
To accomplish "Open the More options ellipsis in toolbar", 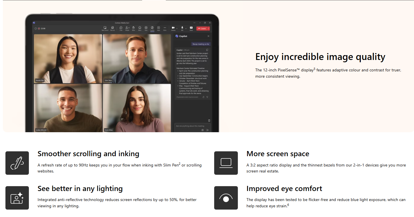I will point(165,28).
